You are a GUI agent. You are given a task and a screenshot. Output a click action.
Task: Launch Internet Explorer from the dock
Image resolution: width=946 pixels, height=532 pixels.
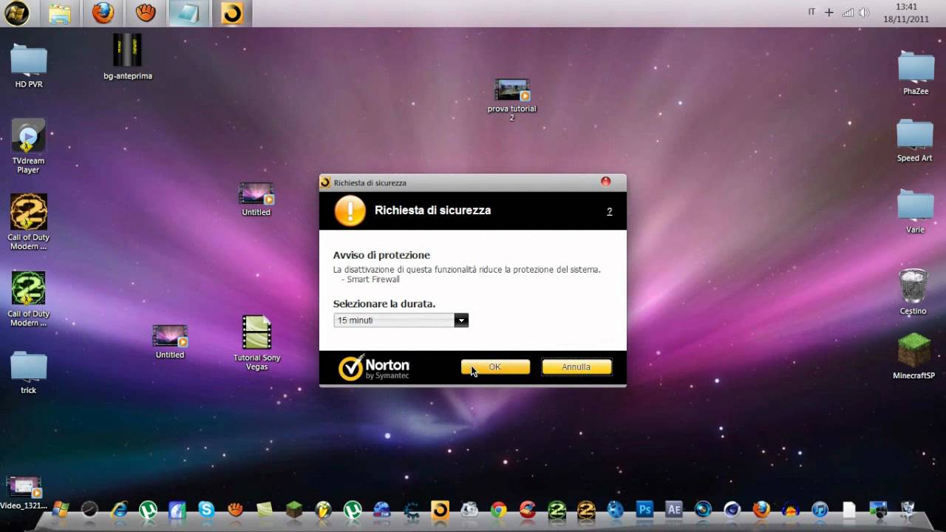[x=119, y=509]
